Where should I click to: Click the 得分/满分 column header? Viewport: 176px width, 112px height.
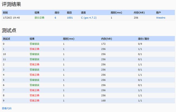click(x=144, y=39)
